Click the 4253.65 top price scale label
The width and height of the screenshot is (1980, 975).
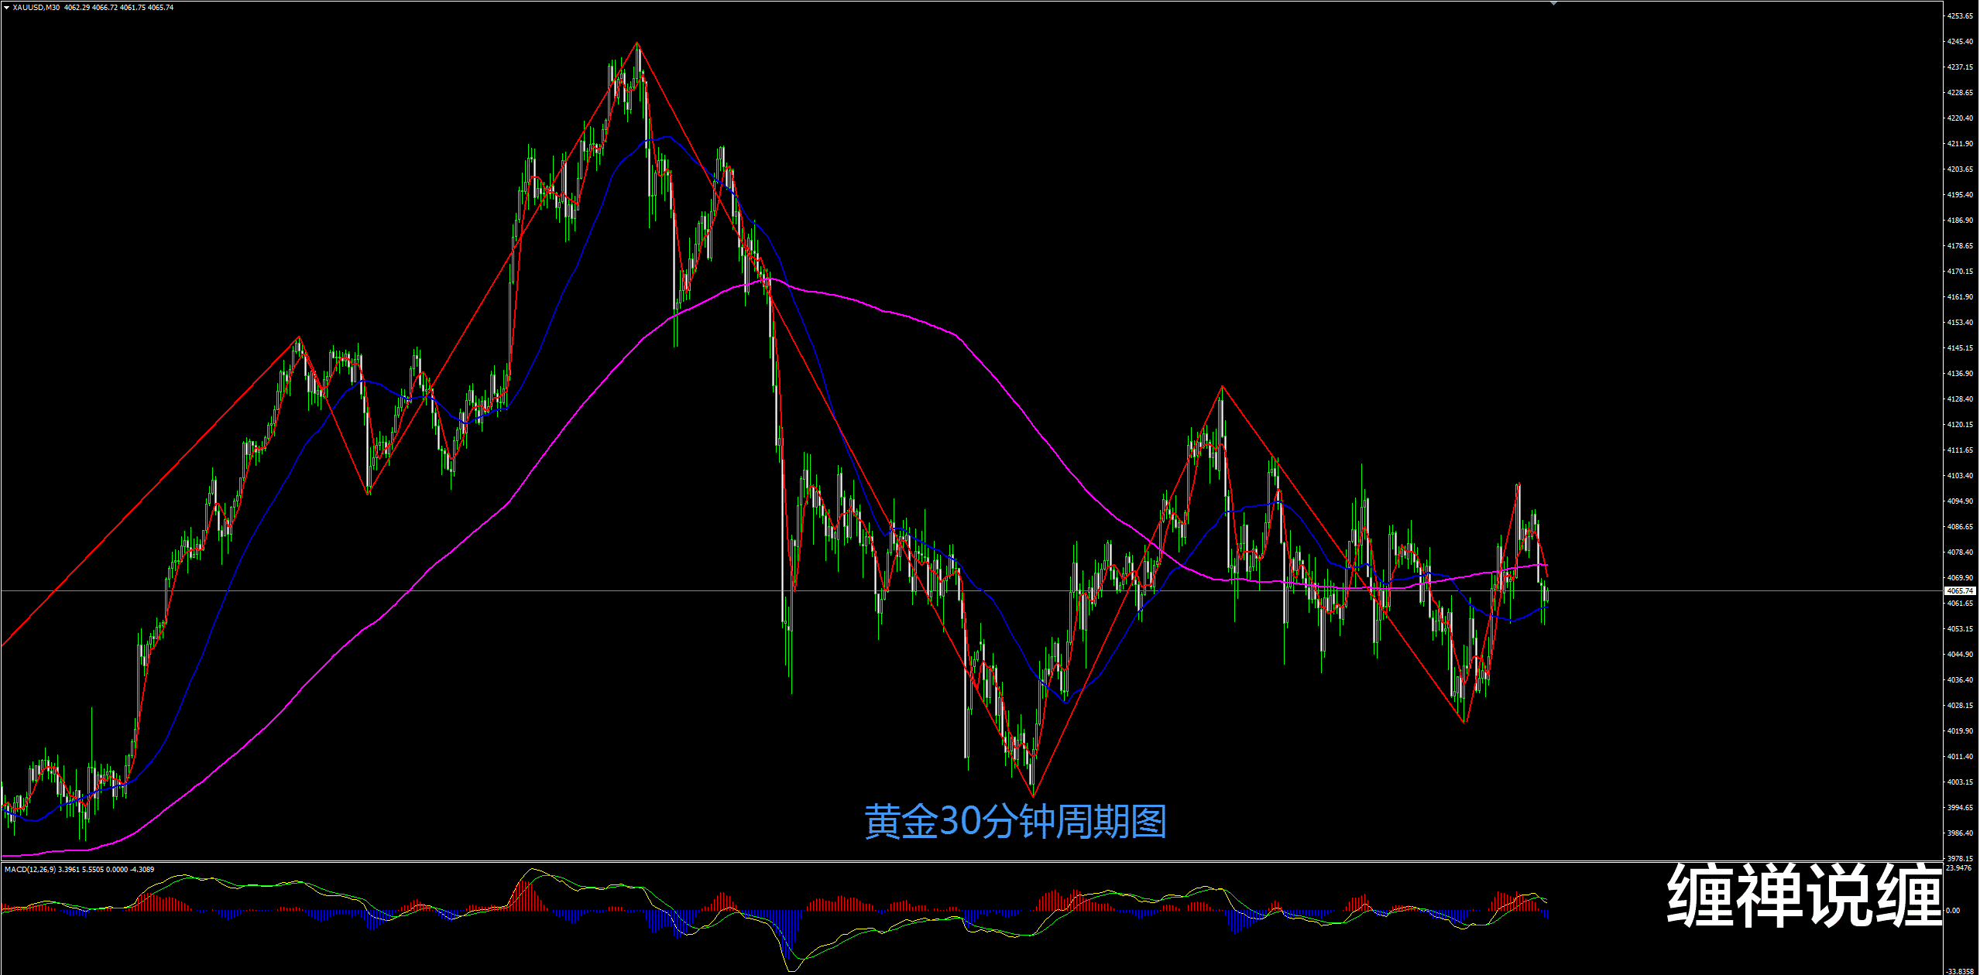point(1960,15)
